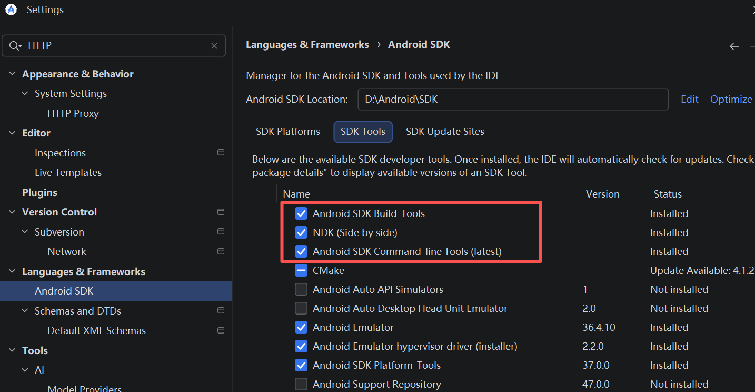
Task: Toggle the CMake checkbox
Action: [x=301, y=270]
